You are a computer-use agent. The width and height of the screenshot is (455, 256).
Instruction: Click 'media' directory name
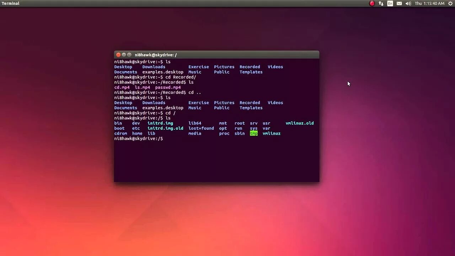195,134
